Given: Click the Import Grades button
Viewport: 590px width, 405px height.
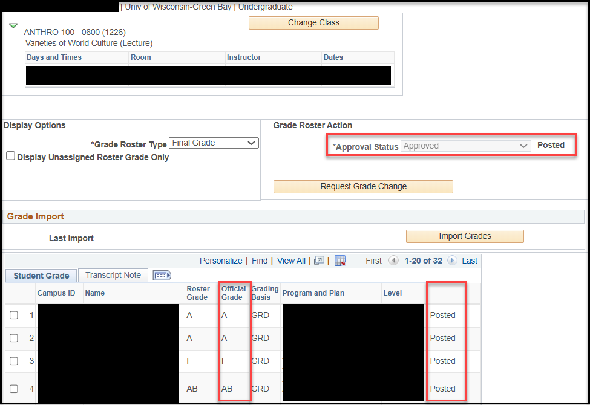Looking at the screenshot, I should [x=465, y=236].
